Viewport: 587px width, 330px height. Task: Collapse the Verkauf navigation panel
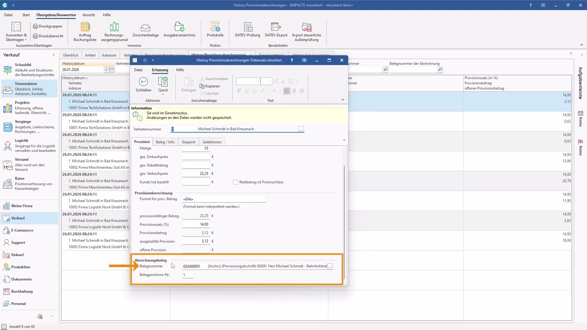[54, 55]
